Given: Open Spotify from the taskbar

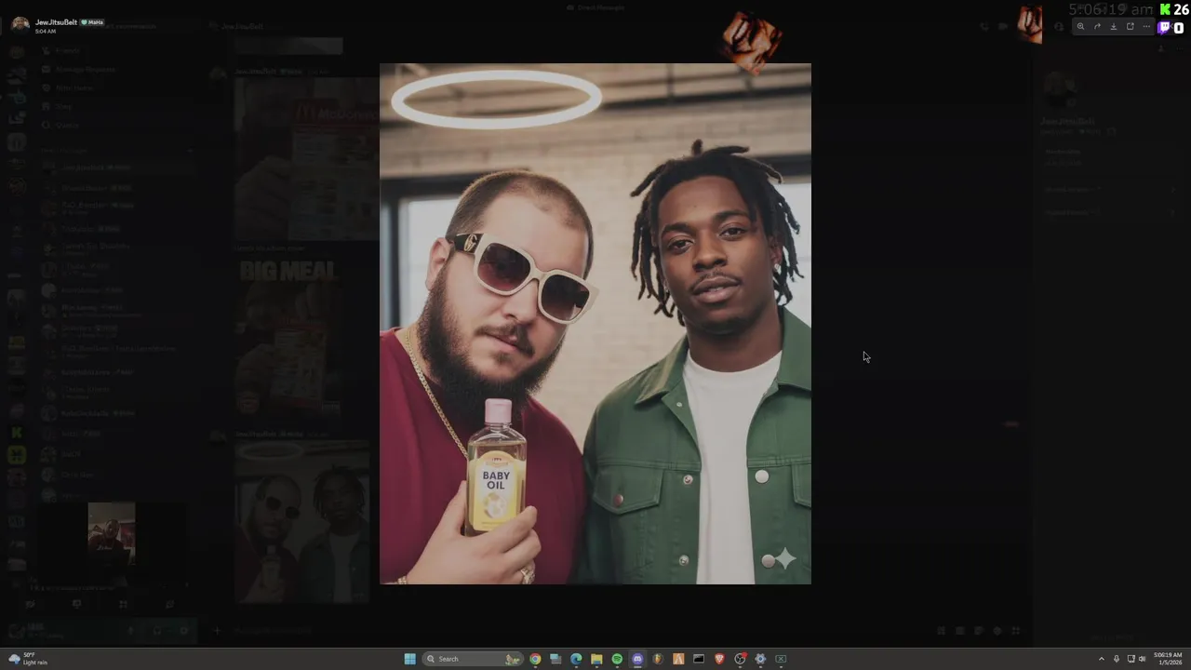Looking at the screenshot, I should tap(617, 659).
